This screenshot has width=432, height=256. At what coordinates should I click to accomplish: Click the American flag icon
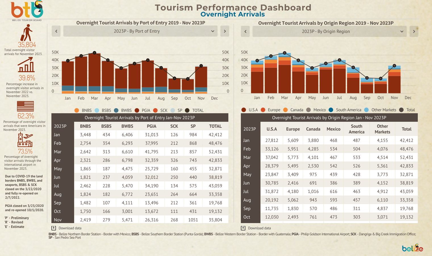click(x=25, y=106)
